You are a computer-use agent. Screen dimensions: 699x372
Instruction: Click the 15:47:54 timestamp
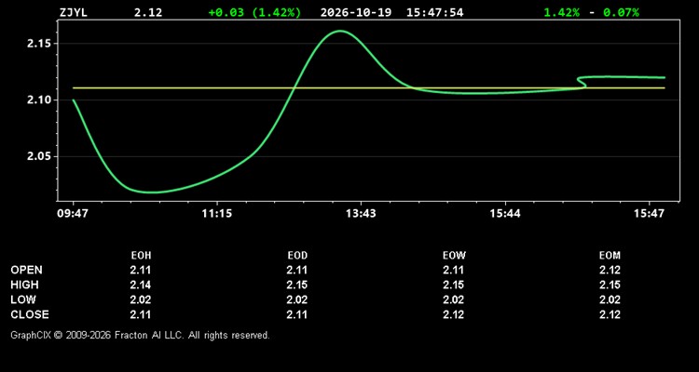tap(434, 12)
